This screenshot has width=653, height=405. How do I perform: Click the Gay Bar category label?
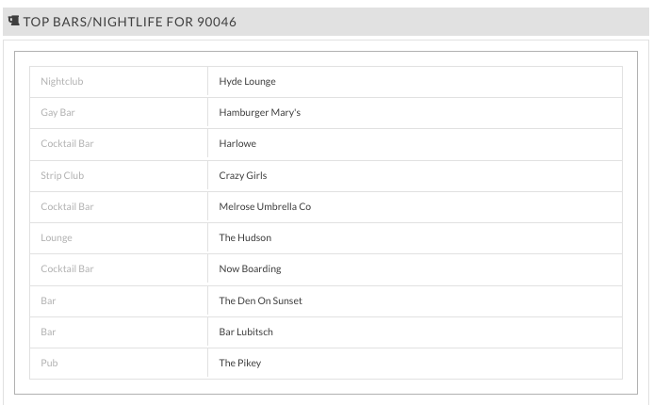coord(57,112)
